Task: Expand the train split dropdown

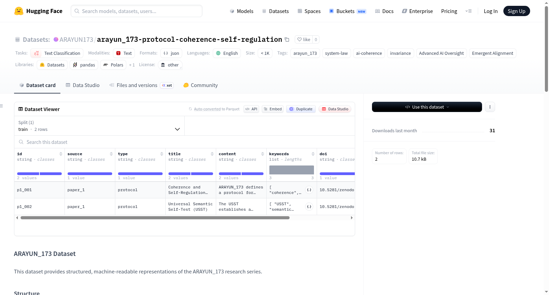Action: click(x=100, y=126)
